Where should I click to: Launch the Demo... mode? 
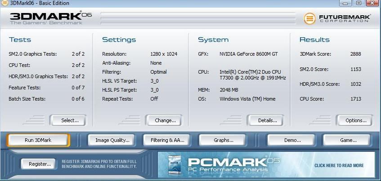pos(291,140)
